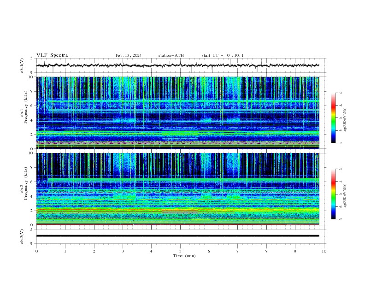Click time axis tick label "3"
The image size is (365, 282).
coord(123,251)
